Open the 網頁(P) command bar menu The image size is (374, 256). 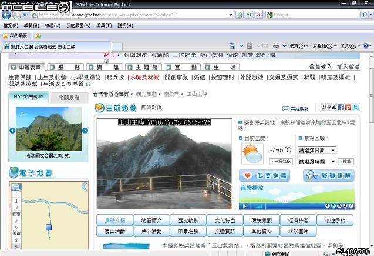[299, 46]
